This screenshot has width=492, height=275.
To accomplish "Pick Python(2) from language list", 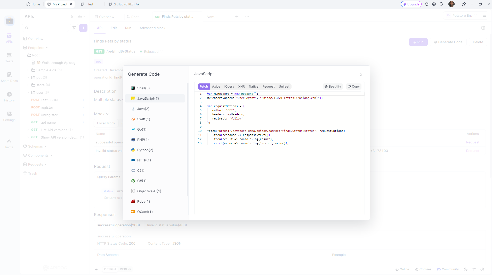I will coord(155,150).
